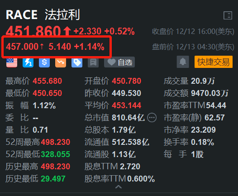238x196 pixels.
Task: Click the 昨收价 value 449.530
Action: point(127,93)
